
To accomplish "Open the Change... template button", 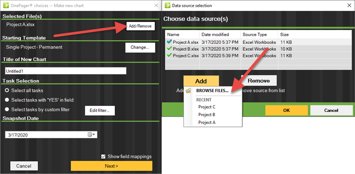I will point(140,48).
